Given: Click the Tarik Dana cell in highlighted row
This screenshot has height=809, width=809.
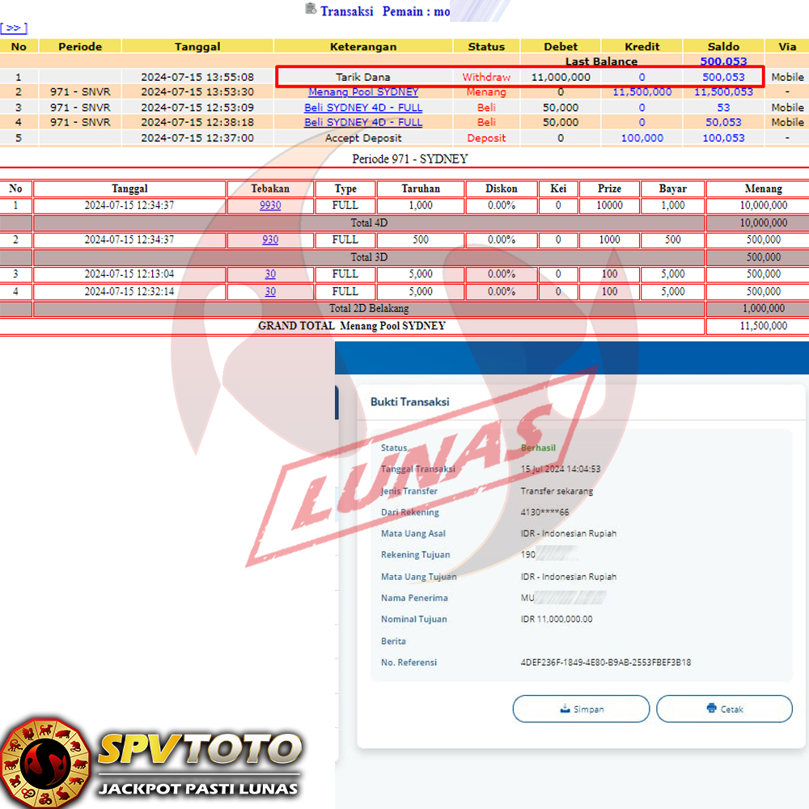Looking at the screenshot, I should (x=363, y=78).
